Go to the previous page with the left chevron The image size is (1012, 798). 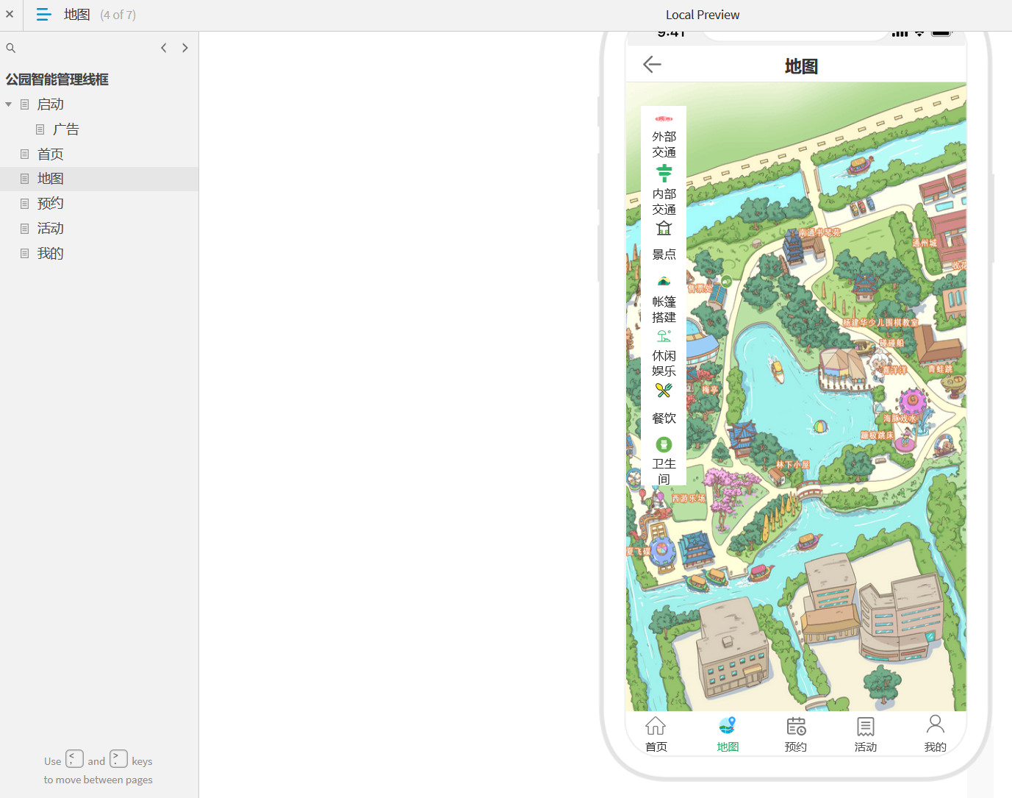pyautogui.click(x=164, y=48)
